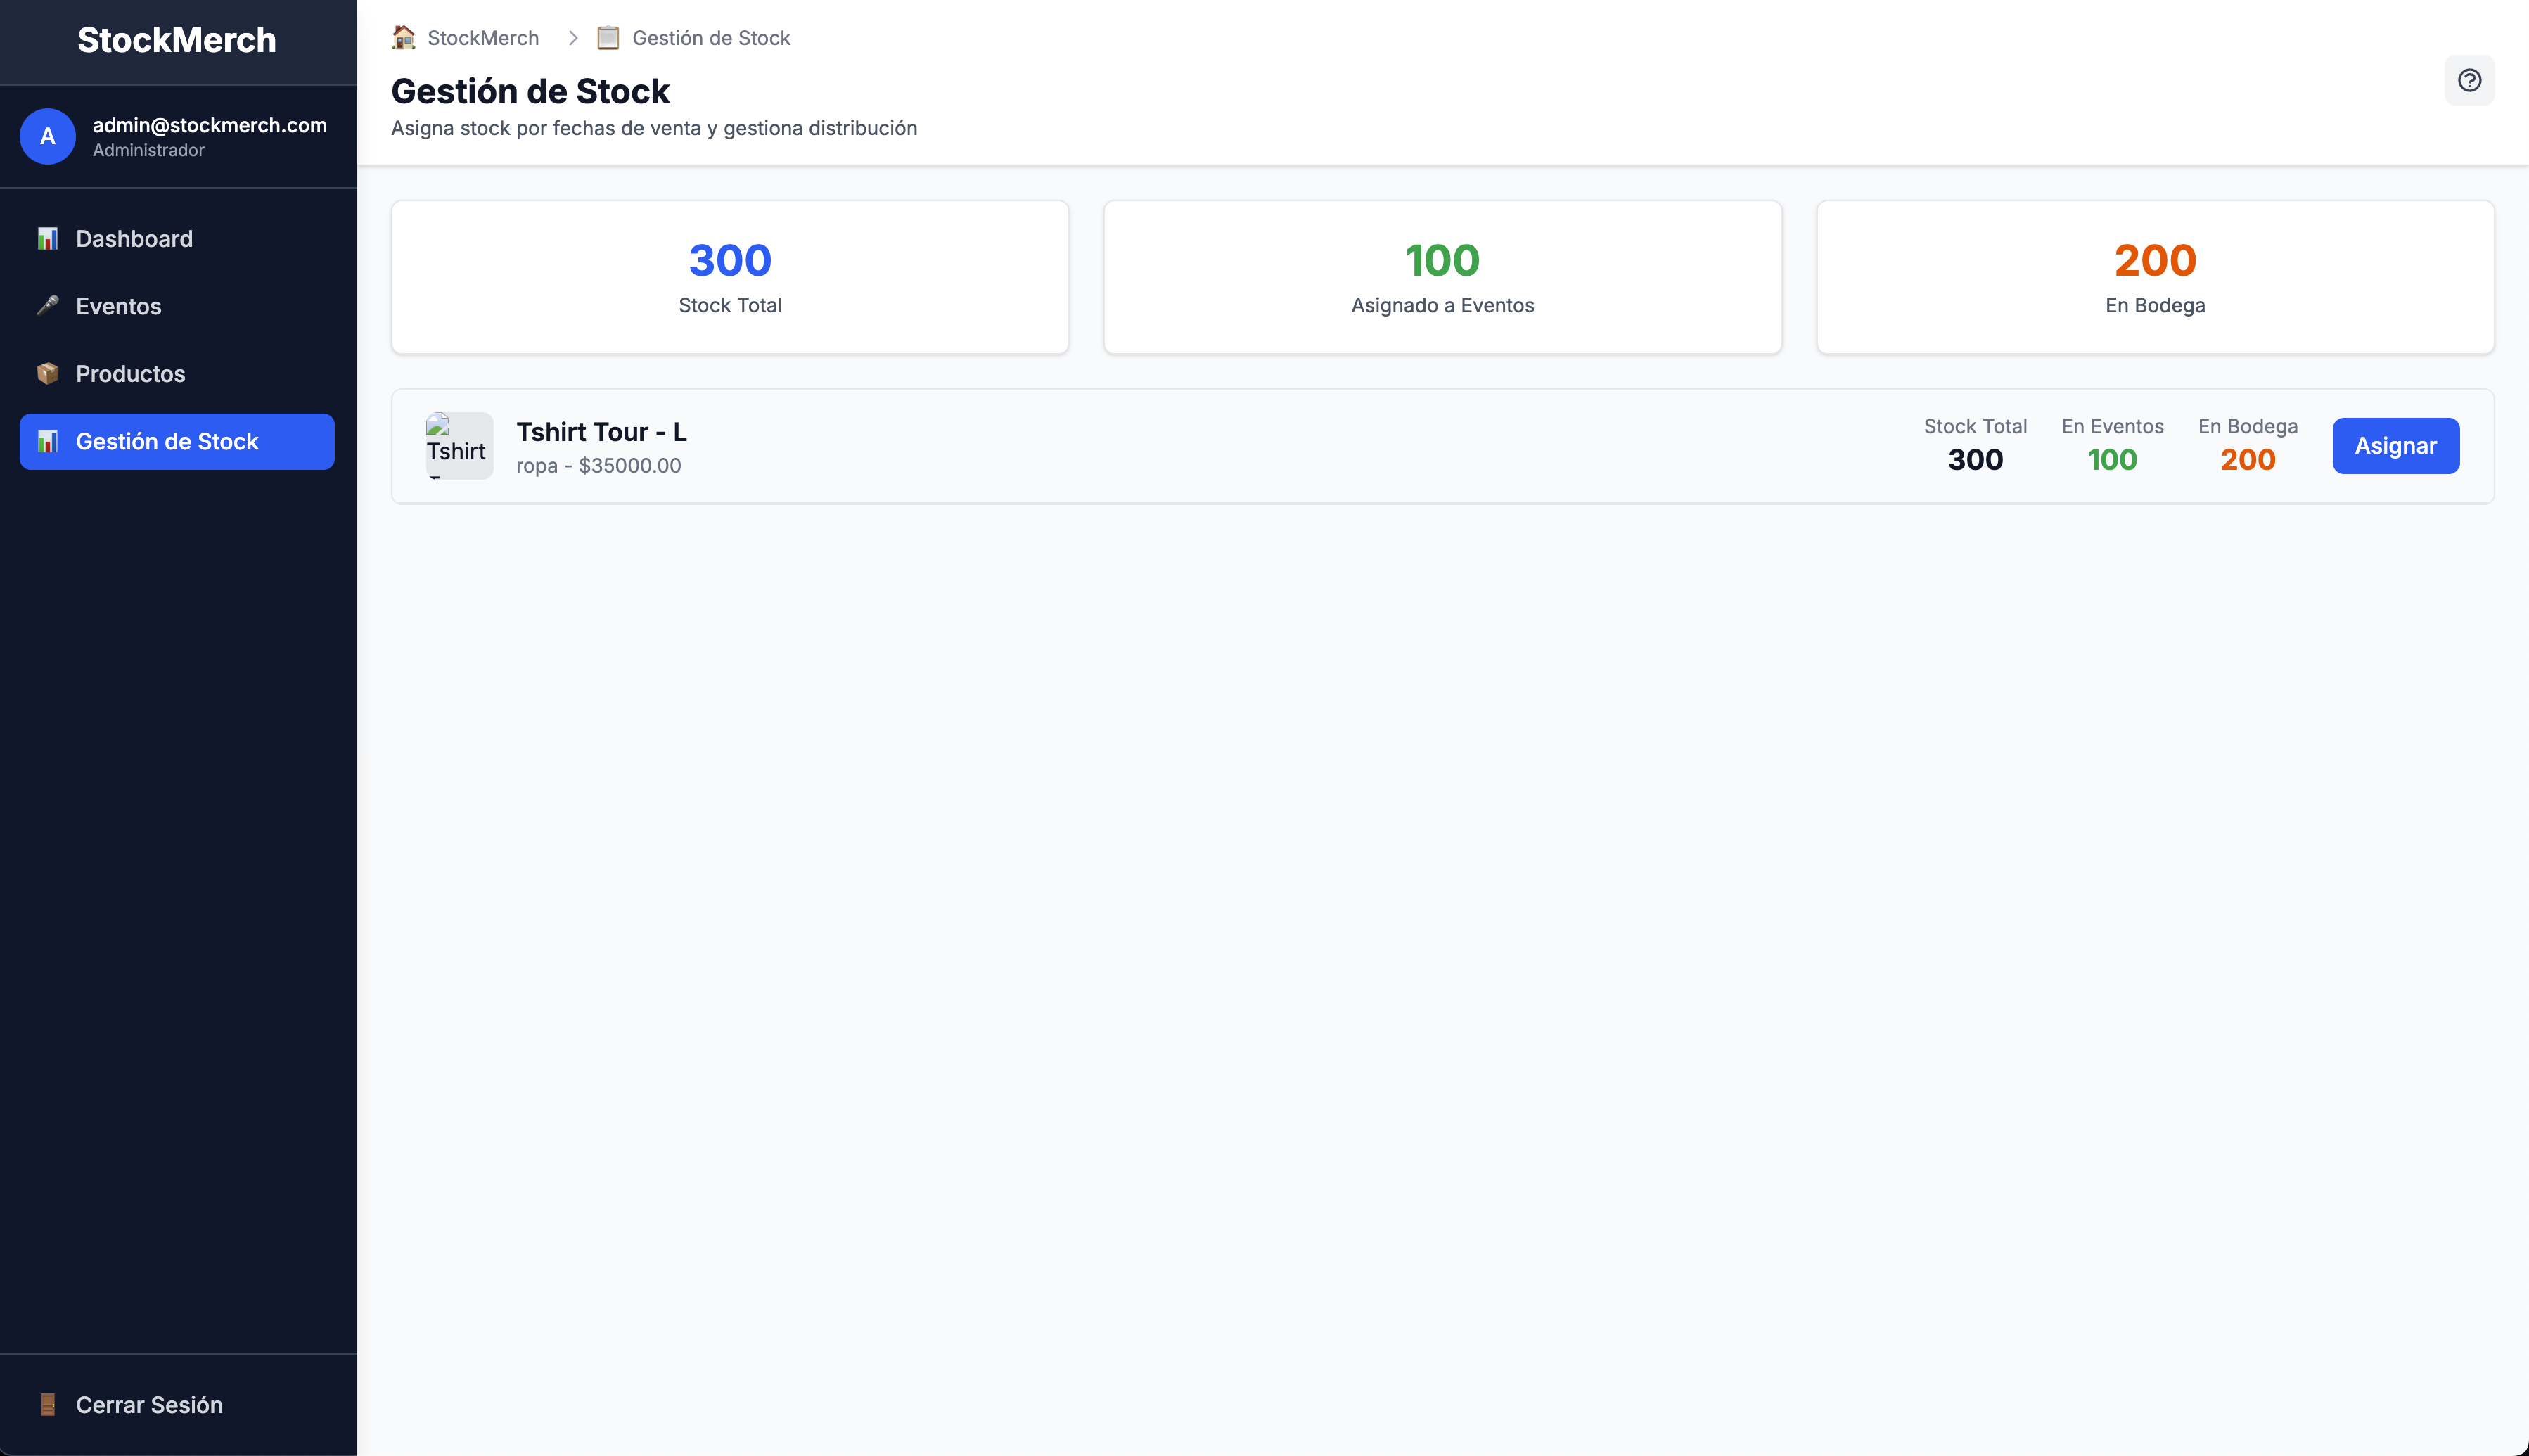Click the page heading 'Gestión de Stock'
The height and width of the screenshot is (1456, 2529).
530,91
